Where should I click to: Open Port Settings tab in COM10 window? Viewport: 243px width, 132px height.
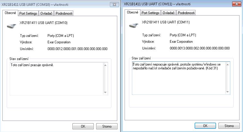tap(28, 13)
